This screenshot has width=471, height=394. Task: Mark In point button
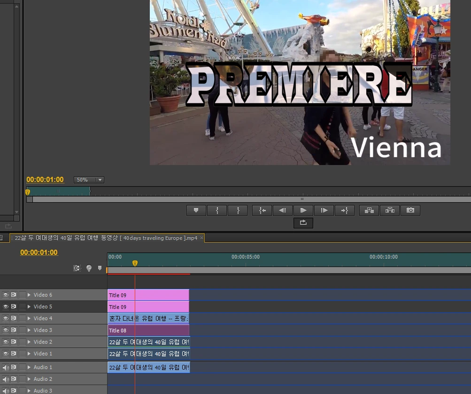pyautogui.click(x=217, y=210)
